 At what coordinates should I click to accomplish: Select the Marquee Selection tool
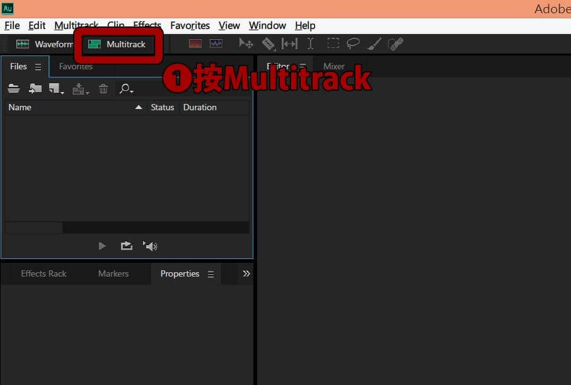pyautogui.click(x=333, y=43)
